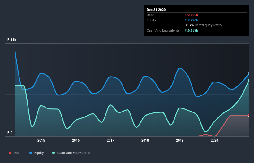Image resolution: width=254 pixels, height=163 pixels.
Task: Click the 2015 x-axis label
Action: pos(41,140)
